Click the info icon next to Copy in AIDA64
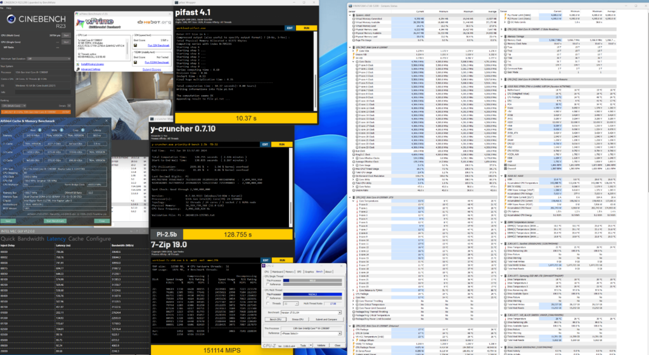This screenshot has width=649, height=355. [83, 130]
